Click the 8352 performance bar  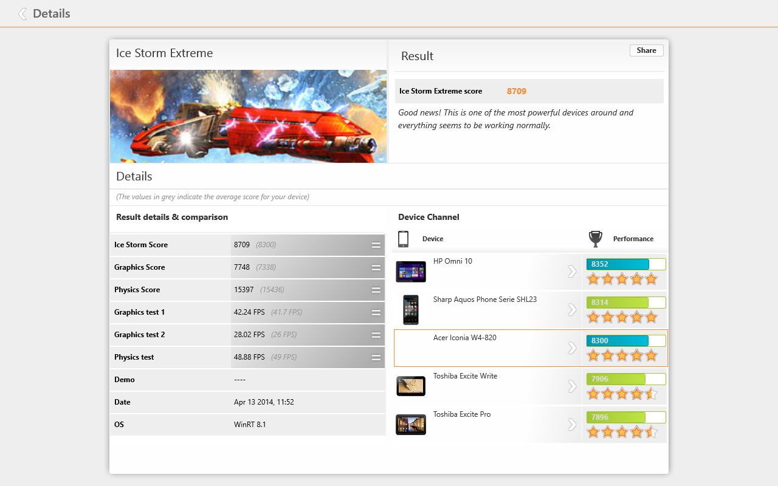click(x=626, y=264)
